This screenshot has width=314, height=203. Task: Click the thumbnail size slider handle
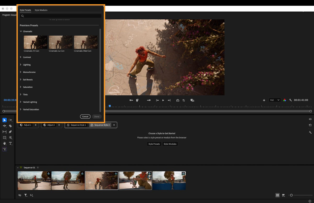(291, 195)
